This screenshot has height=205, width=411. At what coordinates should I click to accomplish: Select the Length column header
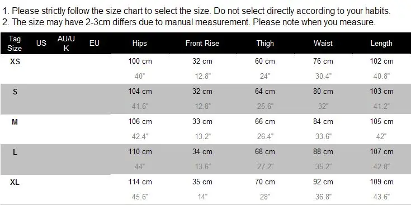pyautogui.click(x=381, y=44)
